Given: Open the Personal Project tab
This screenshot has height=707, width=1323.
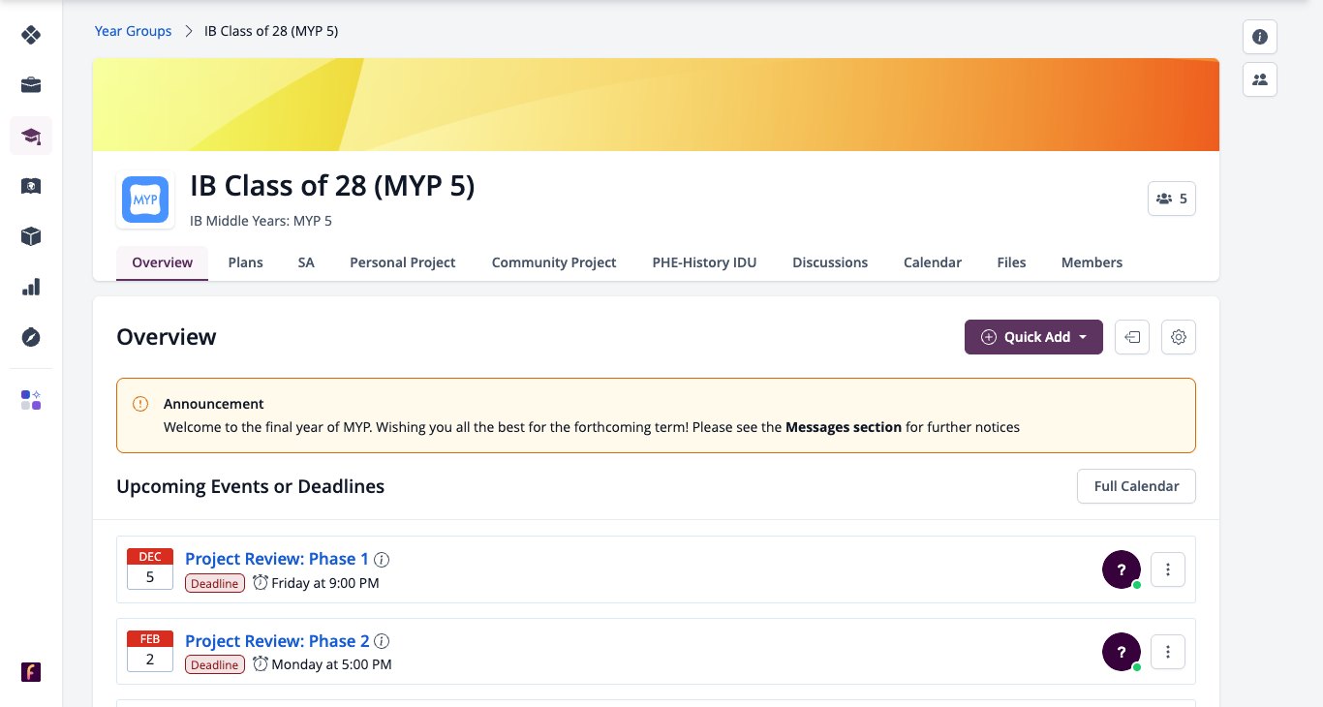Looking at the screenshot, I should point(403,262).
